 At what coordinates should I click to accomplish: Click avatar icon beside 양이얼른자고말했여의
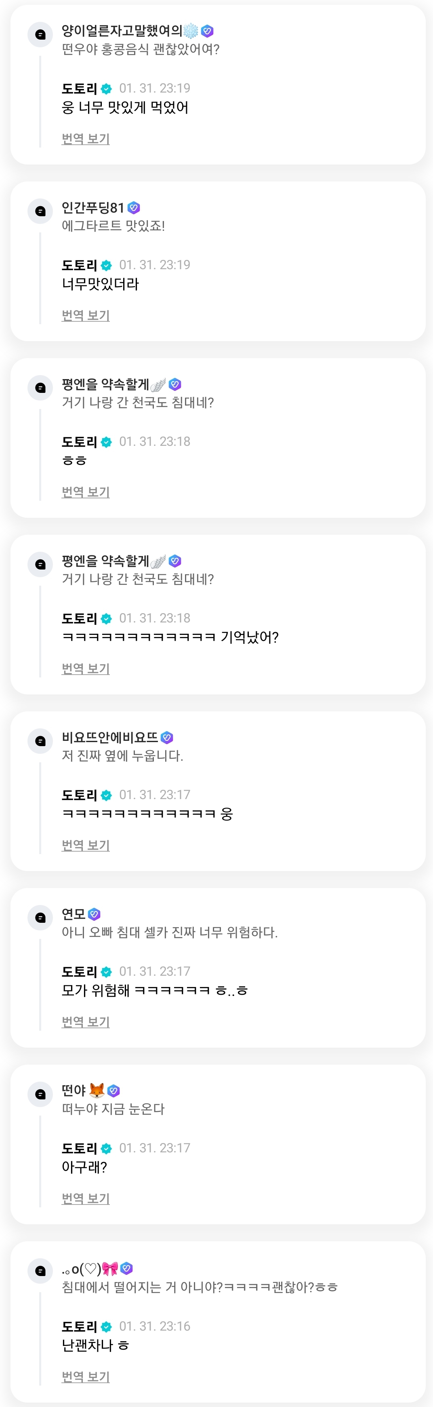pos(40,34)
